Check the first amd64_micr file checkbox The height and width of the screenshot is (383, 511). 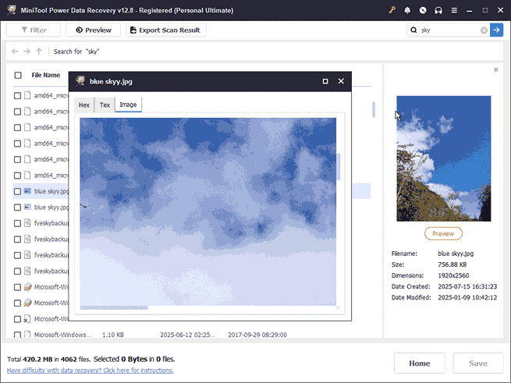pos(18,95)
